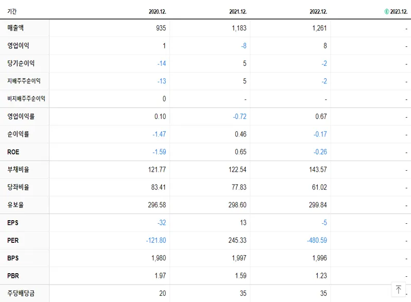411x302 pixels.
Task: Click the 순이익률 row label
Action: coord(18,134)
